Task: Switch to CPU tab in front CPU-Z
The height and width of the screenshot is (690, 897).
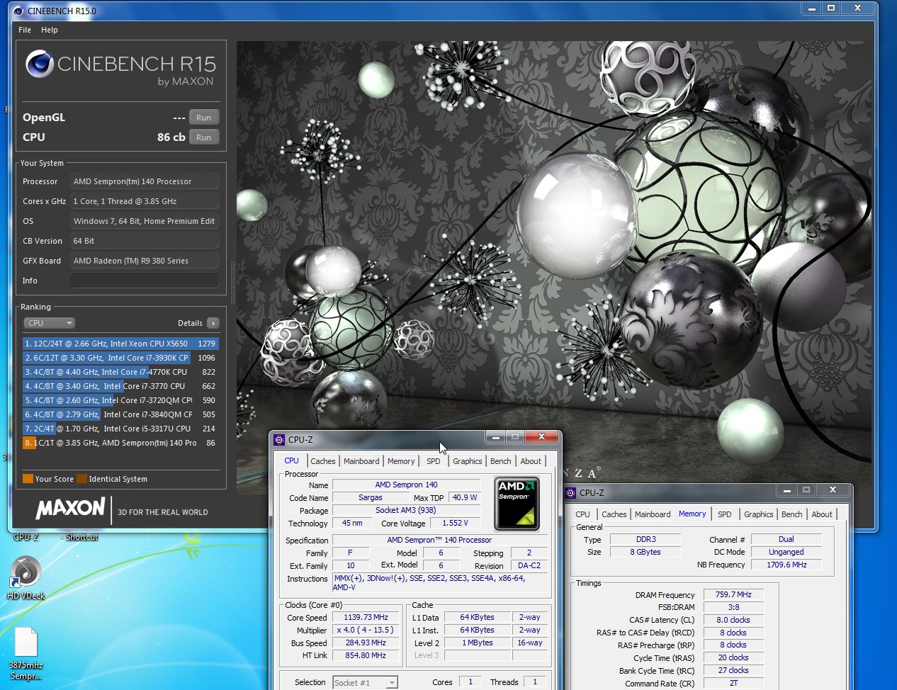Action: [291, 460]
